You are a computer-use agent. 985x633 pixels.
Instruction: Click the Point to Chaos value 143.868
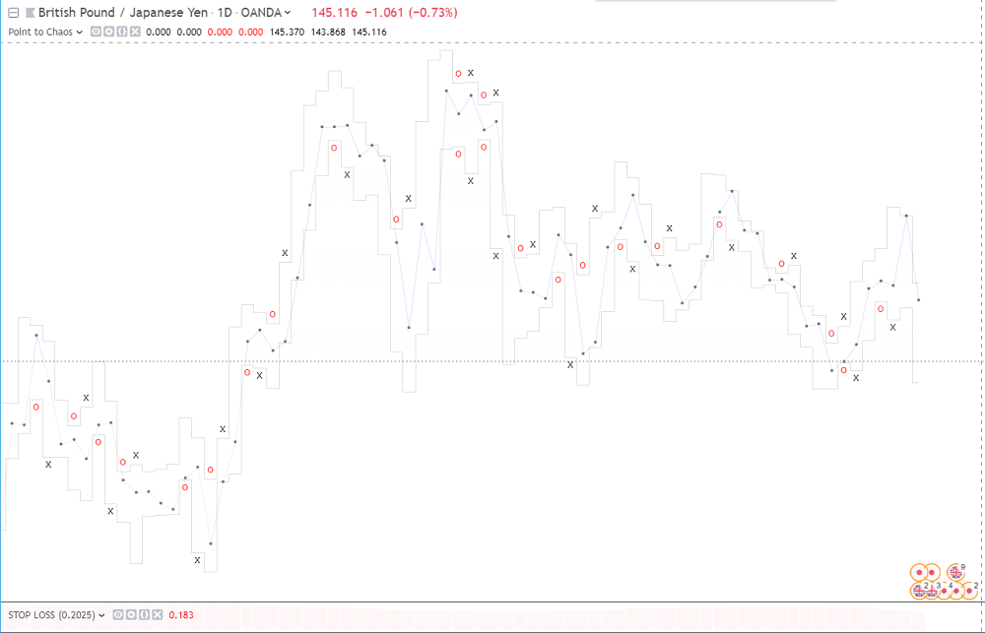tap(329, 32)
